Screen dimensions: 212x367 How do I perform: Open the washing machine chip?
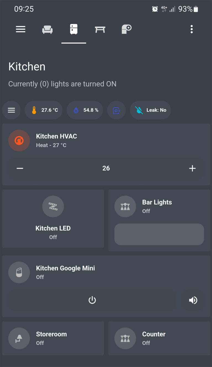pos(116,110)
